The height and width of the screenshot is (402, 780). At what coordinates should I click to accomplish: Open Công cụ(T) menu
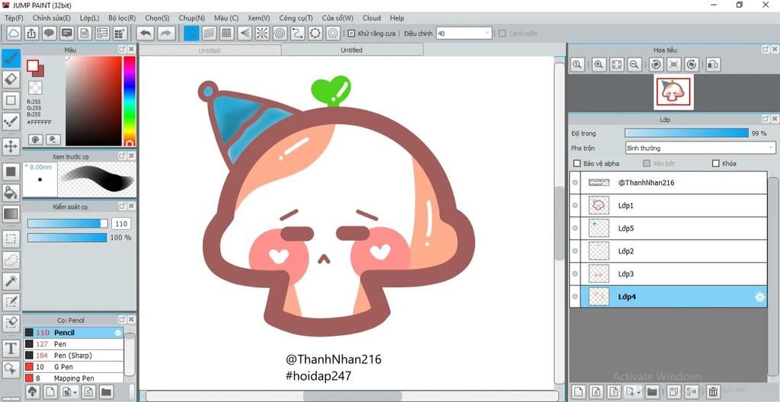[296, 18]
